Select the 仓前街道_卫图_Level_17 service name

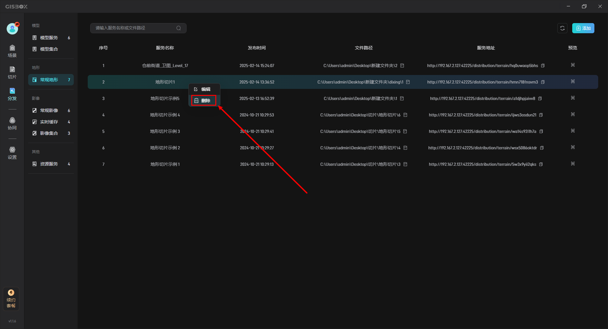[165, 65]
